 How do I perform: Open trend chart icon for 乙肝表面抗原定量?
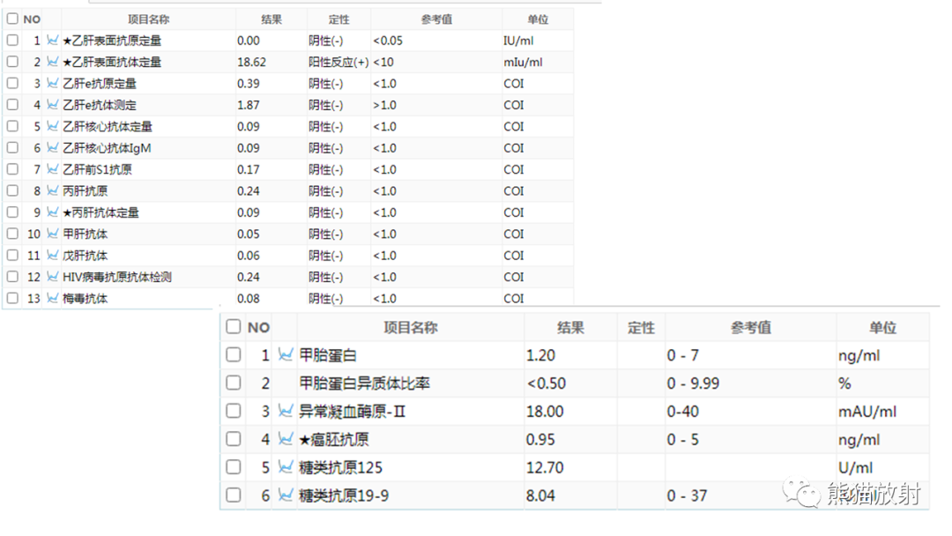(x=53, y=40)
